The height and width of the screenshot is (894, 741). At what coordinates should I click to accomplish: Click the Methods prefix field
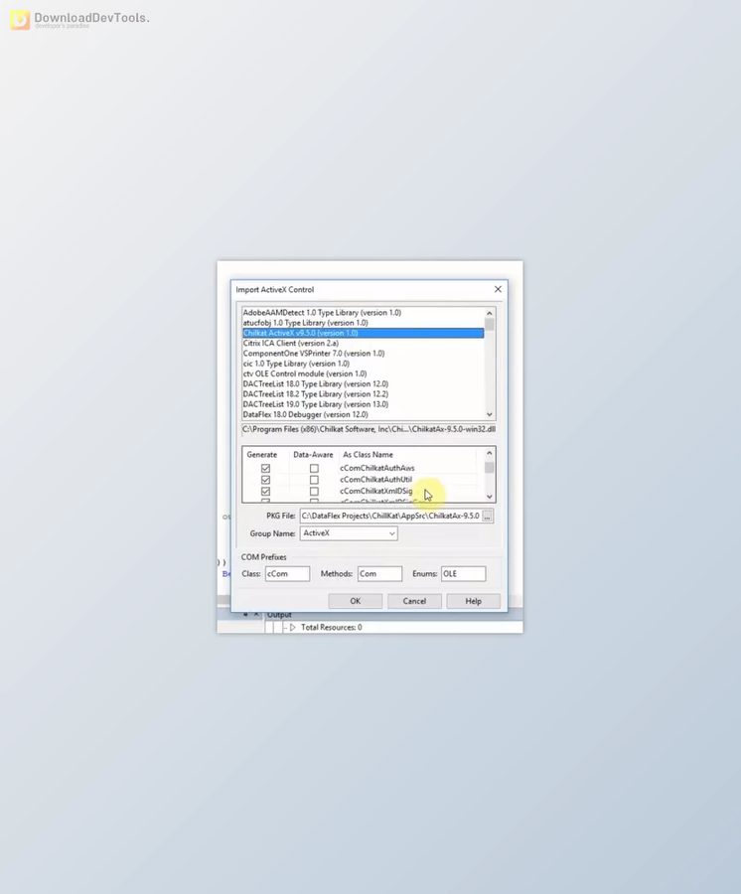[x=379, y=573]
